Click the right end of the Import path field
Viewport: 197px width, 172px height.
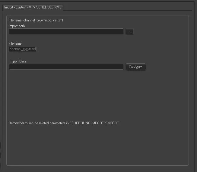[x=121, y=31]
